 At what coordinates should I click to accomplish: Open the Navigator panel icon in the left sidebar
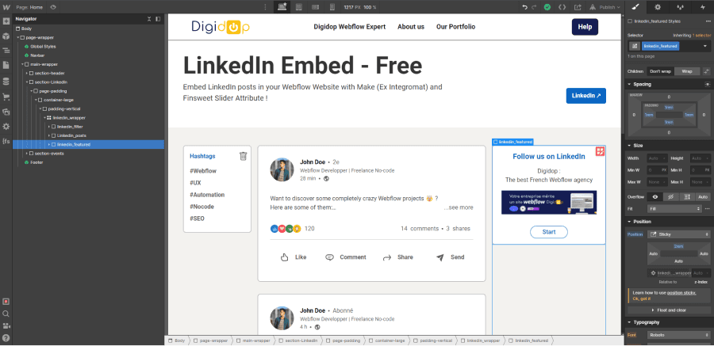click(6, 51)
